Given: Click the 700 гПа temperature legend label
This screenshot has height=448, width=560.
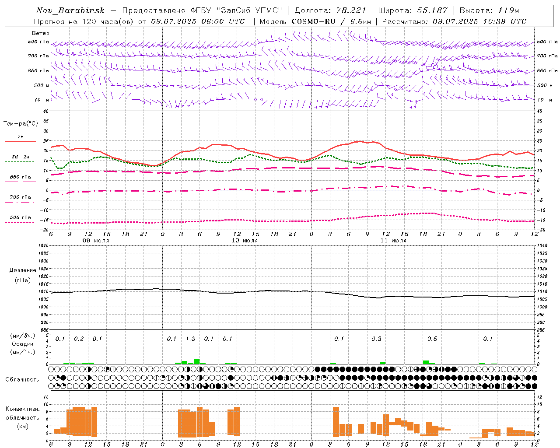Looking at the screenshot, I should (x=21, y=197).
